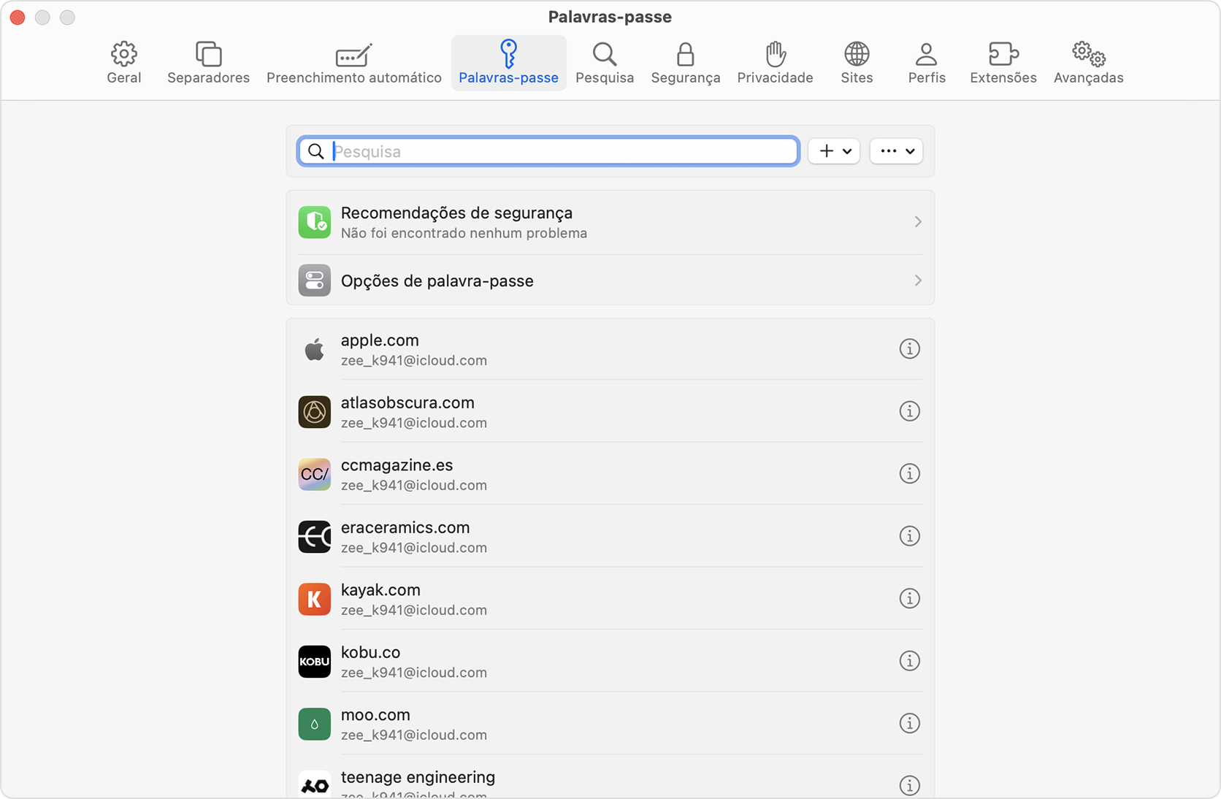
Task: Select the Palavras-passe tab
Action: coord(508,63)
